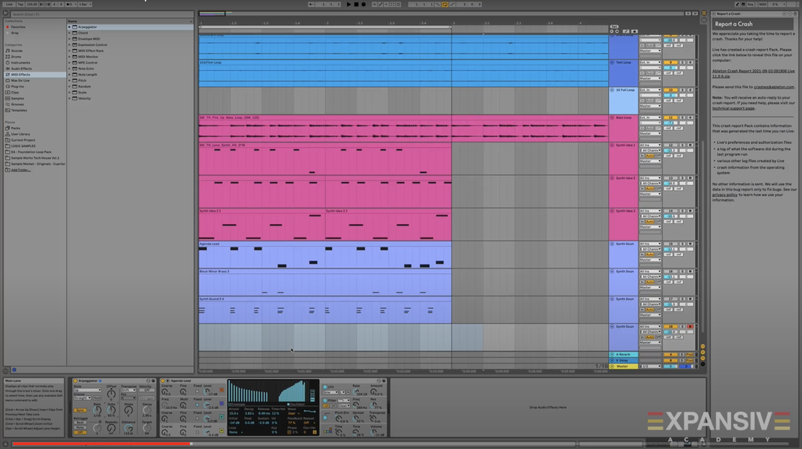Expand the Envelope MIDI folder
This screenshot has height=449, width=802.
pyautogui.click(x=69, y=39)
